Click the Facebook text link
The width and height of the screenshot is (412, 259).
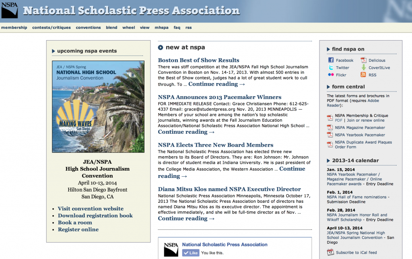point(344,60)
